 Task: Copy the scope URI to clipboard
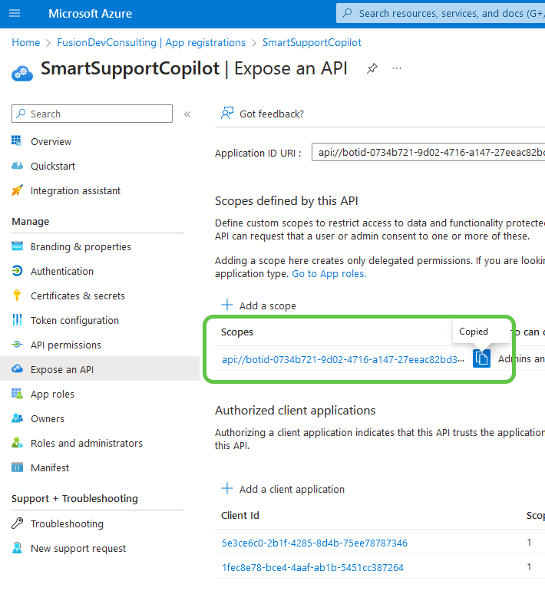point(481,358)
